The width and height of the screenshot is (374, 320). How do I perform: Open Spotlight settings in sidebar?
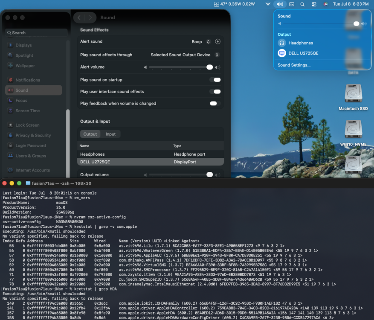pyautogui.click(x=24, y=55)
